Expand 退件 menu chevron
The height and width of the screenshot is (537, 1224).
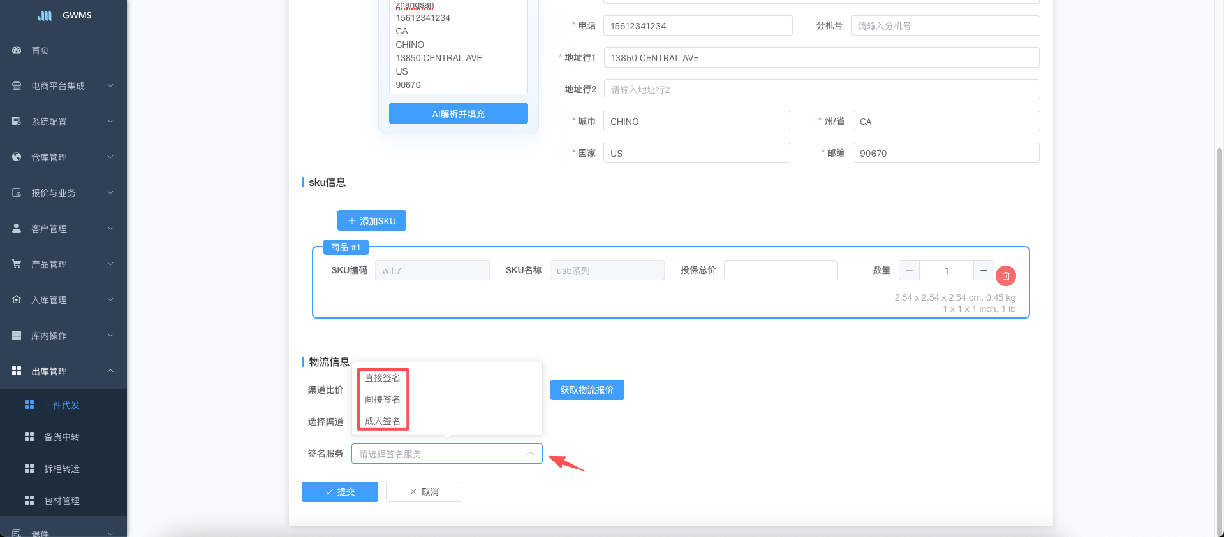(x=110, y=533)
